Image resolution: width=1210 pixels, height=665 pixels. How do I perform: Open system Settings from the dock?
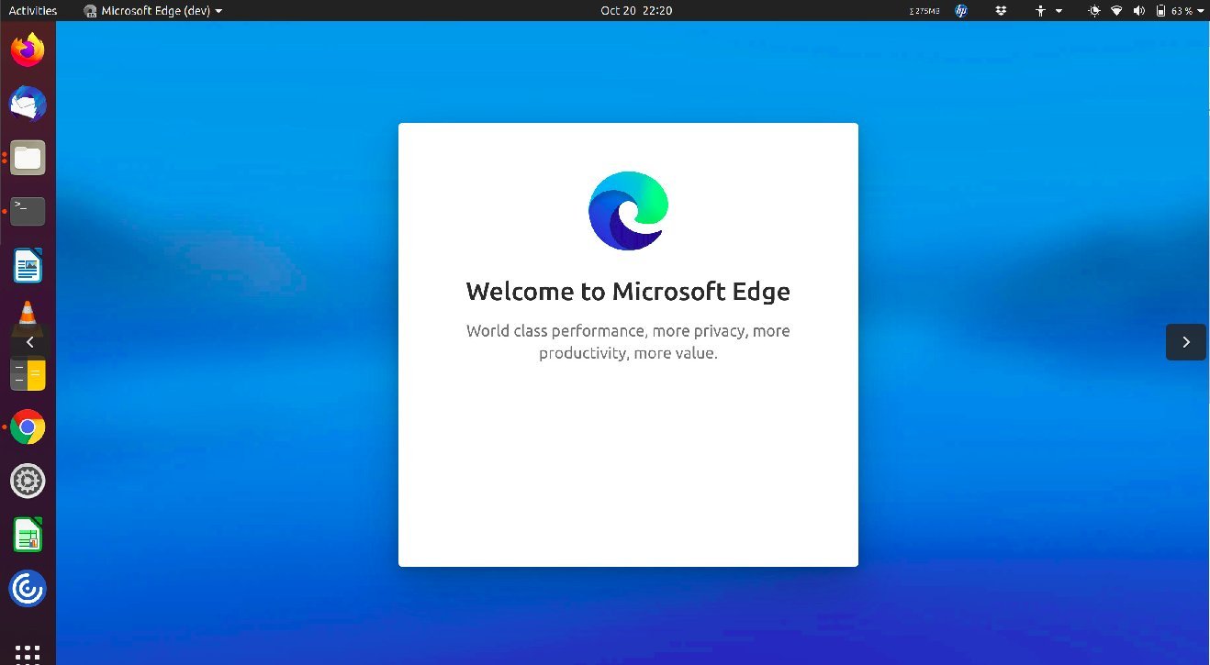click(x=28, y=480)
